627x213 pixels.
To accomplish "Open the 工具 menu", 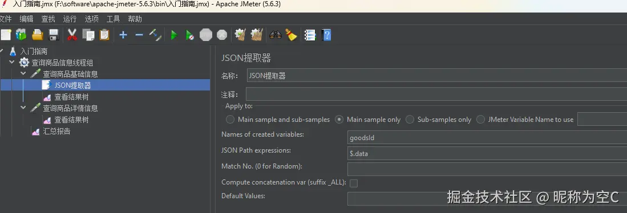I will coord(113,19).
